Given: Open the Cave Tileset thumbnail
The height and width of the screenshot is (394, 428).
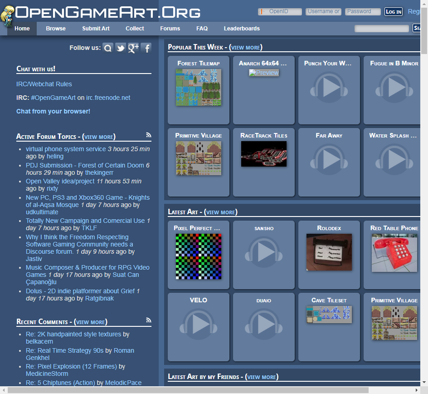Looking at the screenshot, I should 329,315.
